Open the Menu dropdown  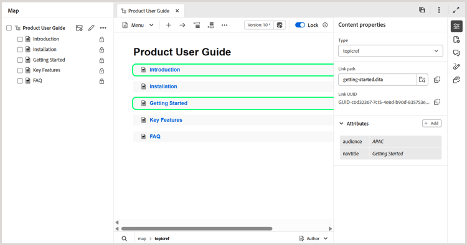coord(138,25)
